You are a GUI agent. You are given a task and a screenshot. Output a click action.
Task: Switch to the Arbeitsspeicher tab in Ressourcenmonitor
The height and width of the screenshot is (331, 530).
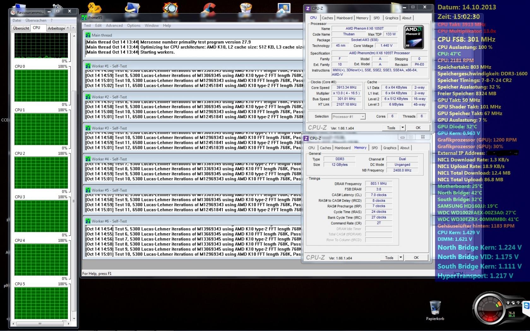pyautogui.click(x=56, y=28)
